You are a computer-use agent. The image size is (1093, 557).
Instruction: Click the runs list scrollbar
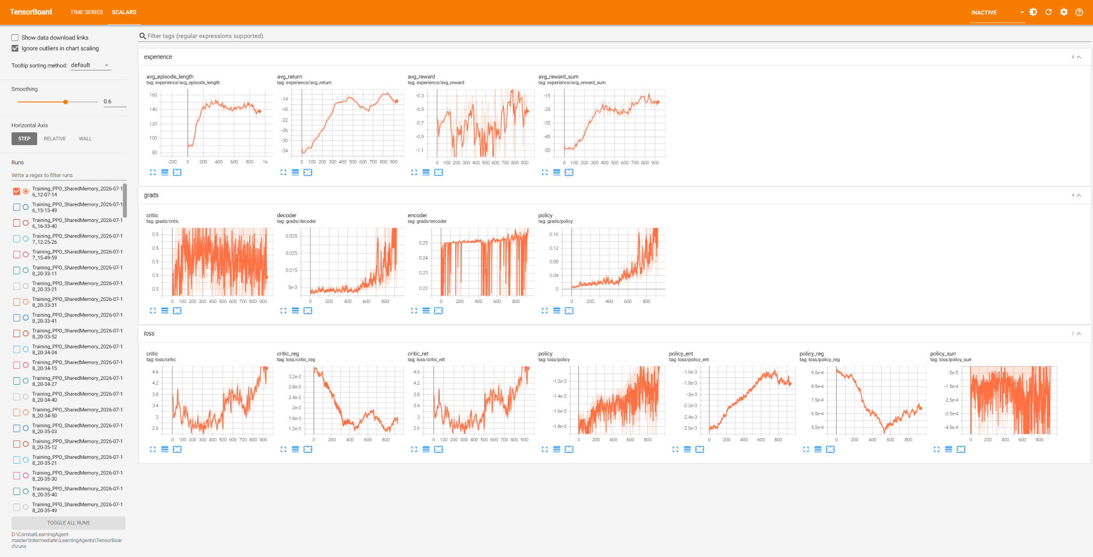[125, 200]
